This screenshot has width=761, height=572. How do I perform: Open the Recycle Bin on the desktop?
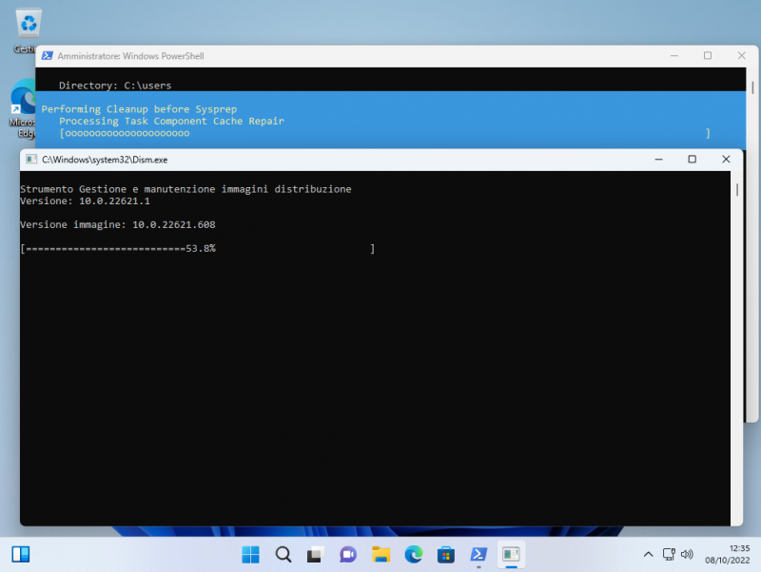pos(27,21)
